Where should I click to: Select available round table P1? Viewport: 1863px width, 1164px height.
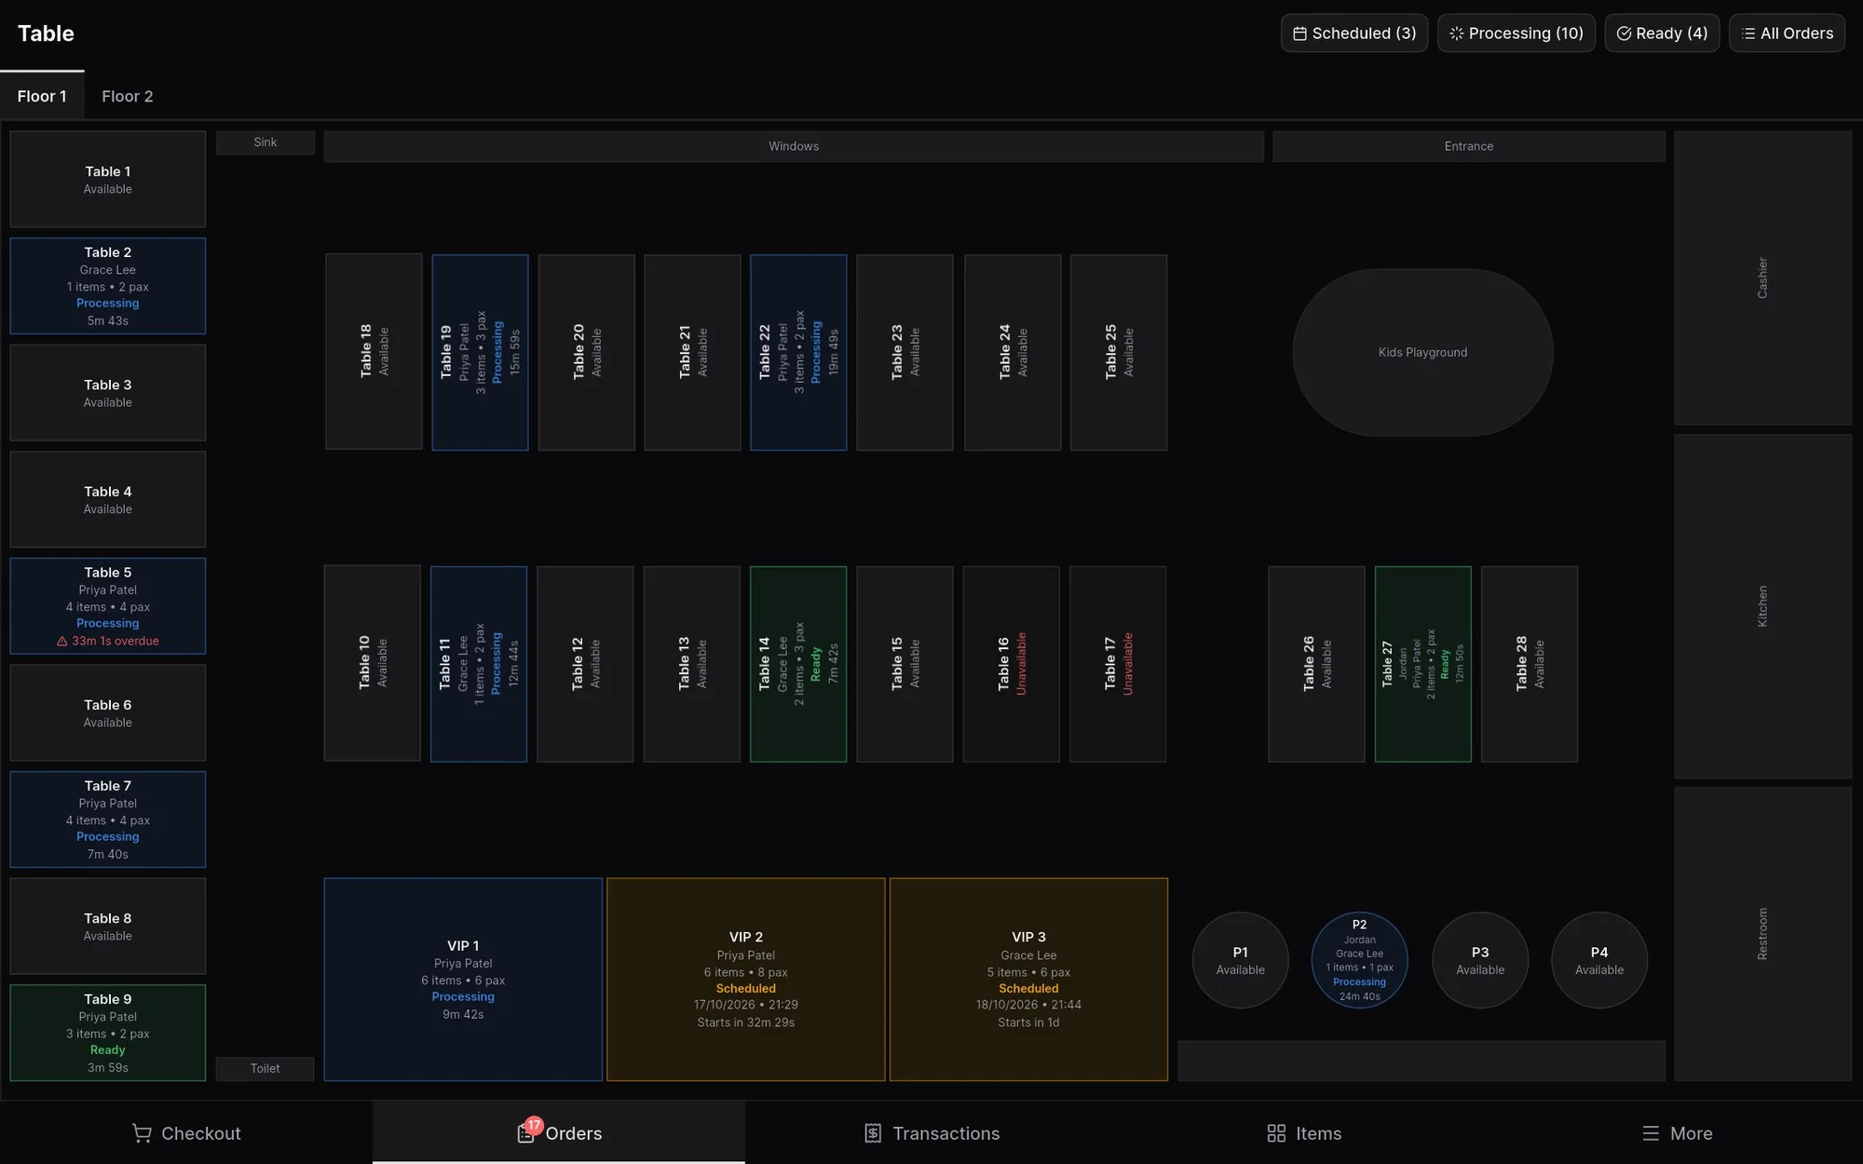tap(1241, 960)
